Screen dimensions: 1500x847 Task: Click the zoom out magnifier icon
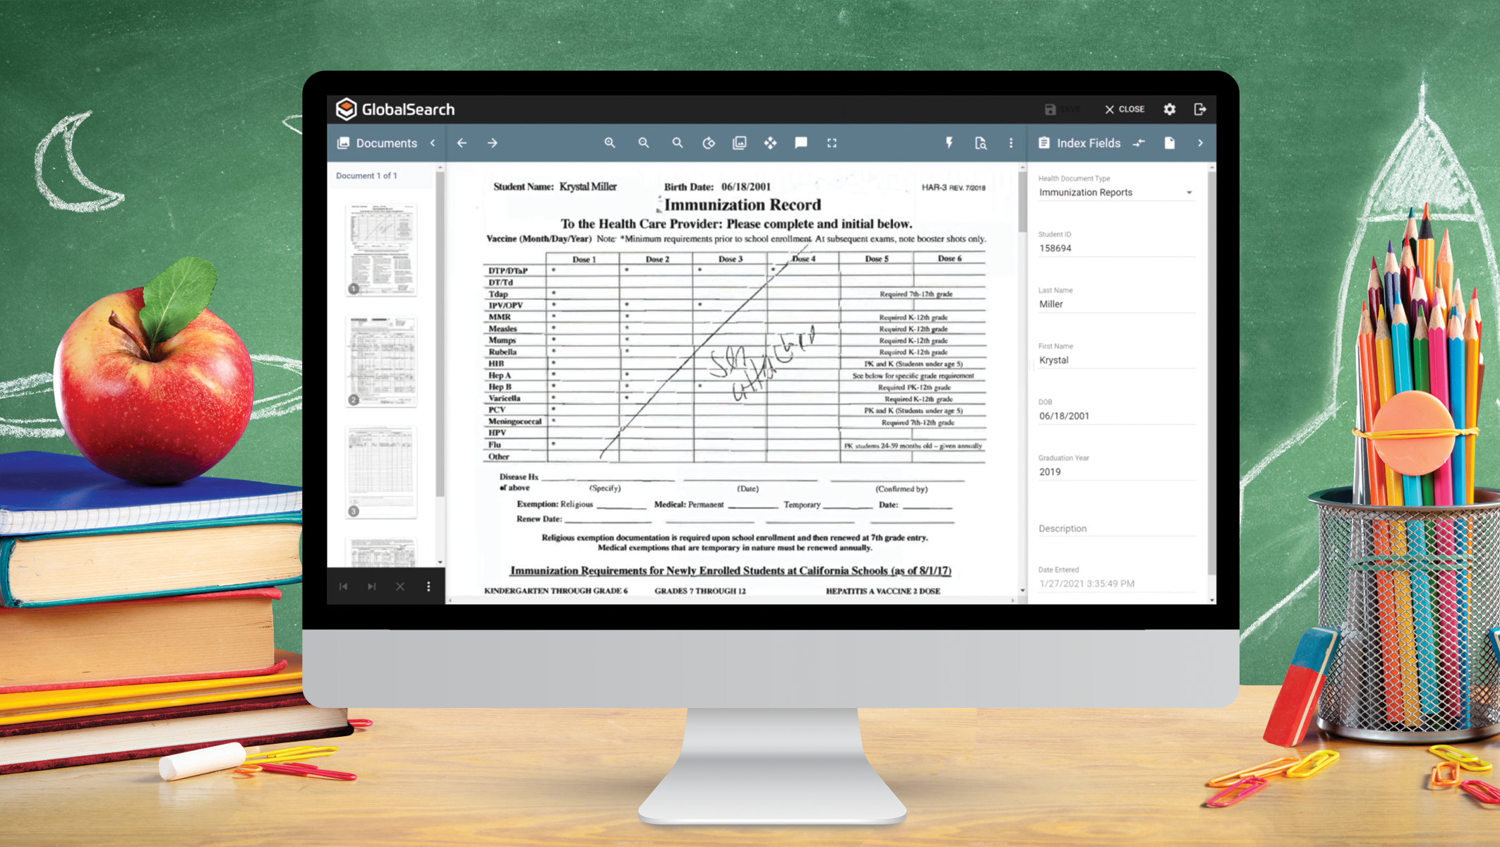[x=644, y=143]
